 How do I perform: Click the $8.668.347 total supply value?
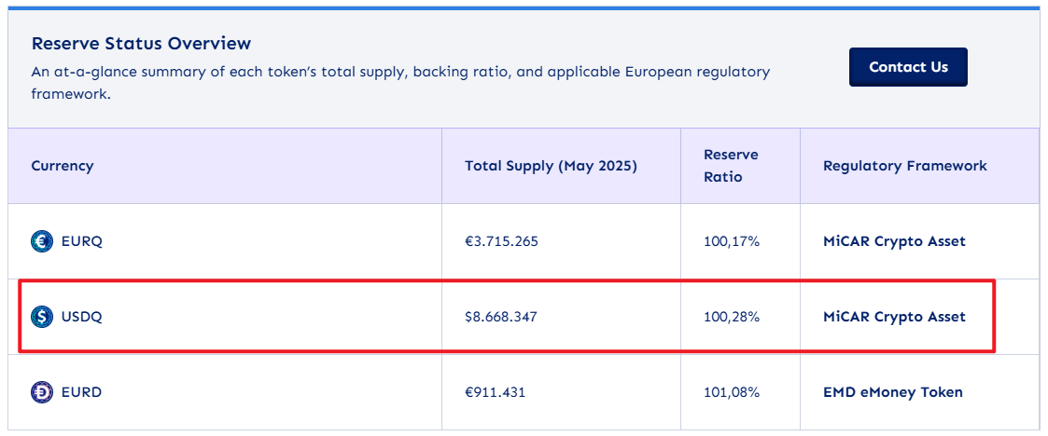point(500,317)
